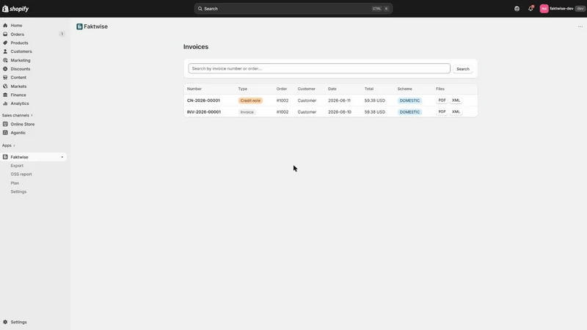Click the Products tag icon
Viewport: 587px width, 330px height.
5,43
